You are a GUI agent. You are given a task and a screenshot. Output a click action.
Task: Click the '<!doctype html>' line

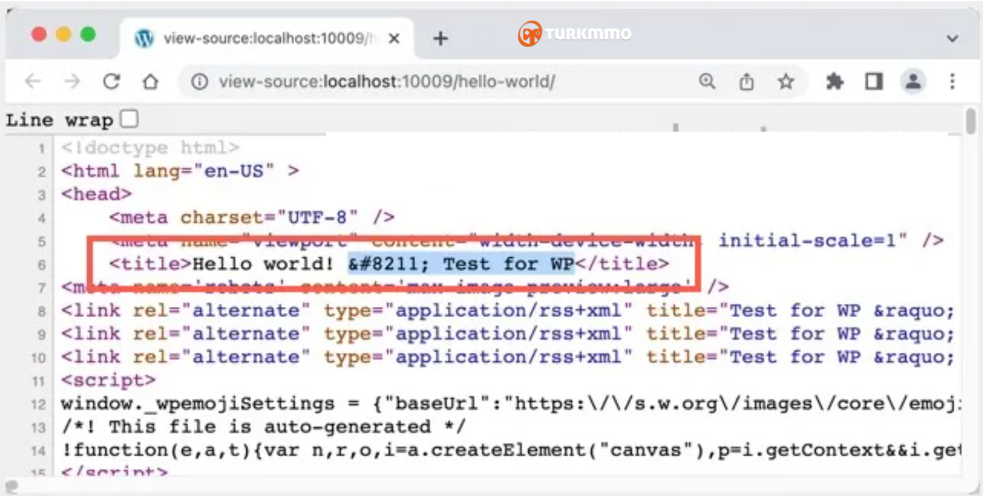(x=150, y=148)
